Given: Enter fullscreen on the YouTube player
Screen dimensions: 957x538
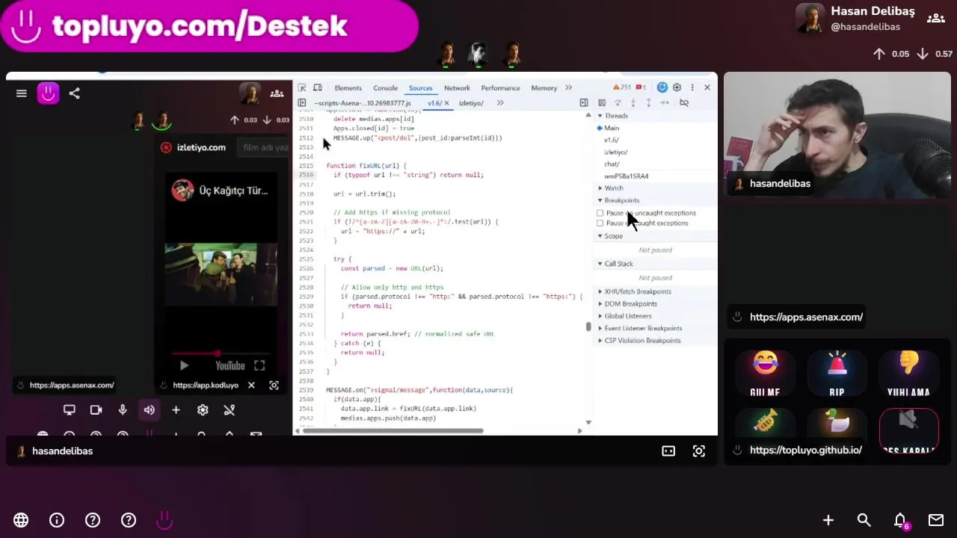Looking at the screenshot, I should (x=259, y=365).
